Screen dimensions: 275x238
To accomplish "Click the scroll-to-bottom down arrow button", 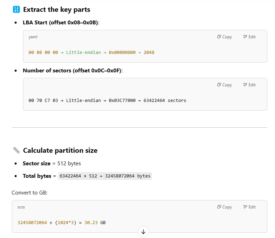I will pos(143,231).
